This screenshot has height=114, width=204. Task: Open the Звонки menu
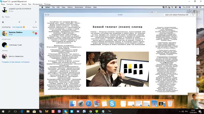[24, 4]
